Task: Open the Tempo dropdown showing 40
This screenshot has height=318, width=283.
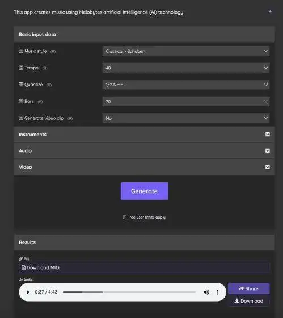Action: [186, 68]
